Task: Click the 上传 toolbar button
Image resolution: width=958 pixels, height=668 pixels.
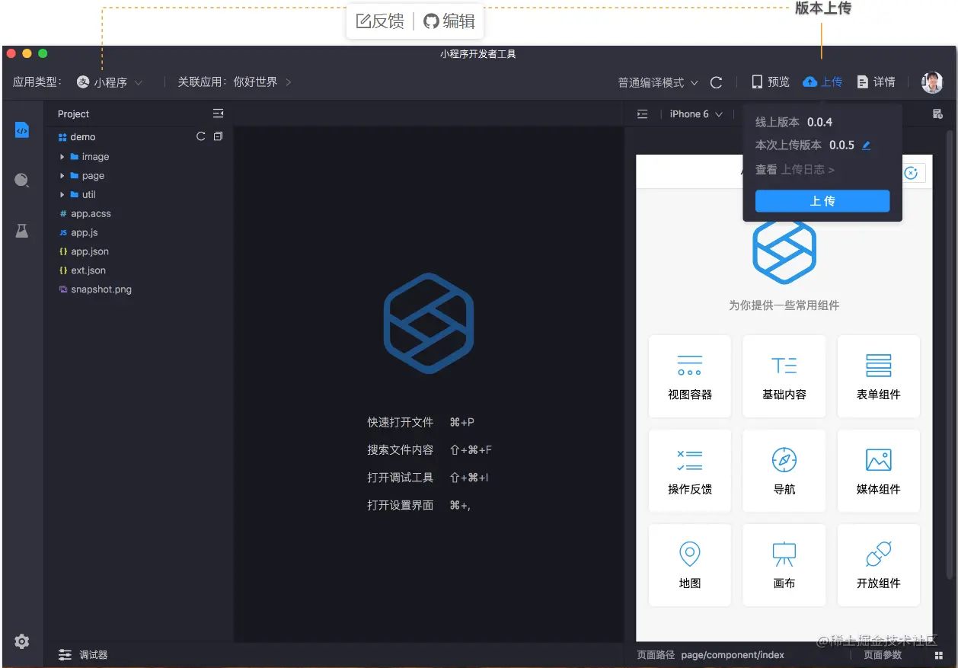Action: click(x=822, y=82)
